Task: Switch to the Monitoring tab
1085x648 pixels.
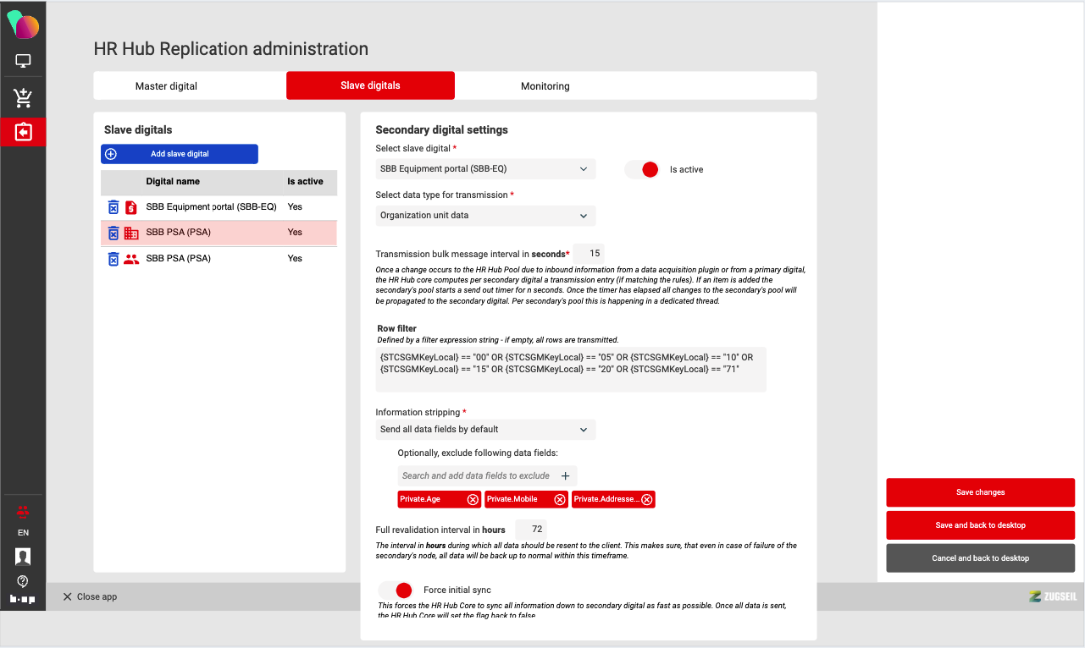Action: tap(545, 86)
